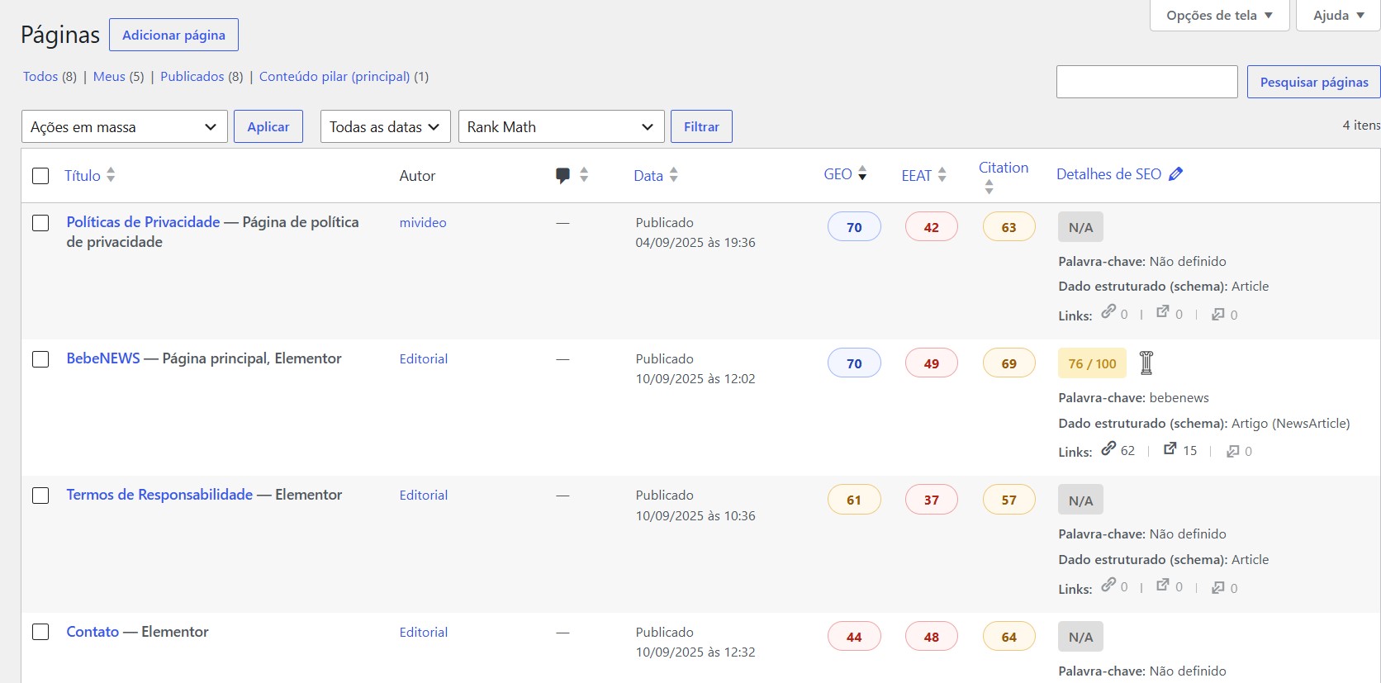Viewport: 1381px width, 683px height.
Task: Click Citation score 63 badge
Action: pyautogui.click(x=1008, y=227)
